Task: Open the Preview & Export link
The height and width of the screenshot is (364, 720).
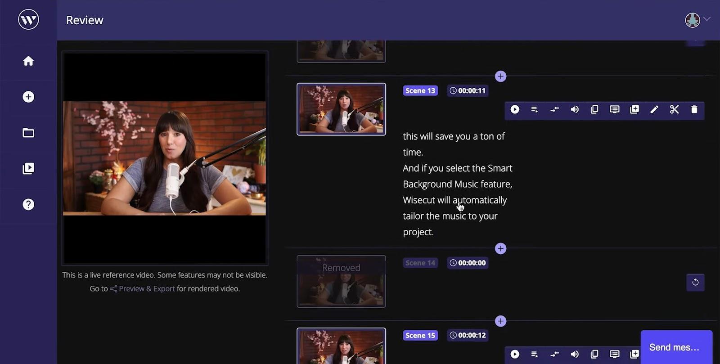Action: (142, 288)
